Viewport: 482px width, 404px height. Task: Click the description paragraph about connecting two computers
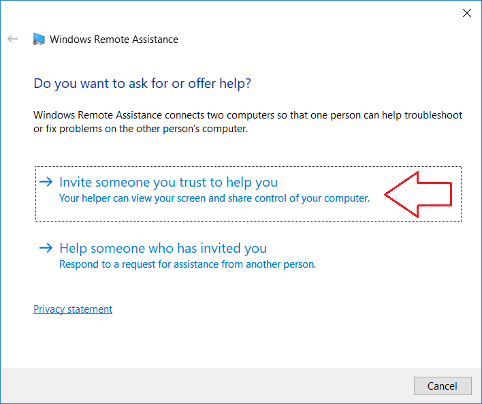pyautogui.click(x=248, y=122)
